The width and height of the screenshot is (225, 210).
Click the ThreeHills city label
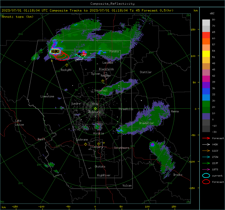coord(126,109)
